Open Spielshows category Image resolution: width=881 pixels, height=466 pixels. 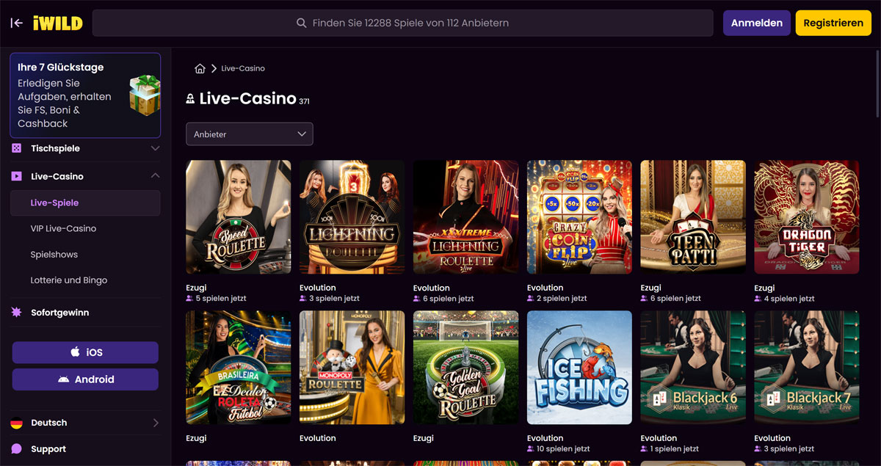[54, 255]
